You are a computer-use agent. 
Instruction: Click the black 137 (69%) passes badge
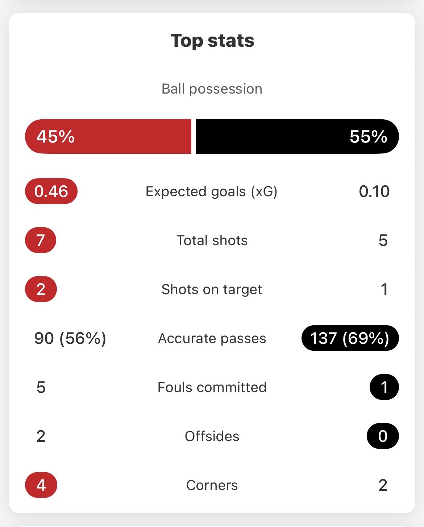[350, 338]
